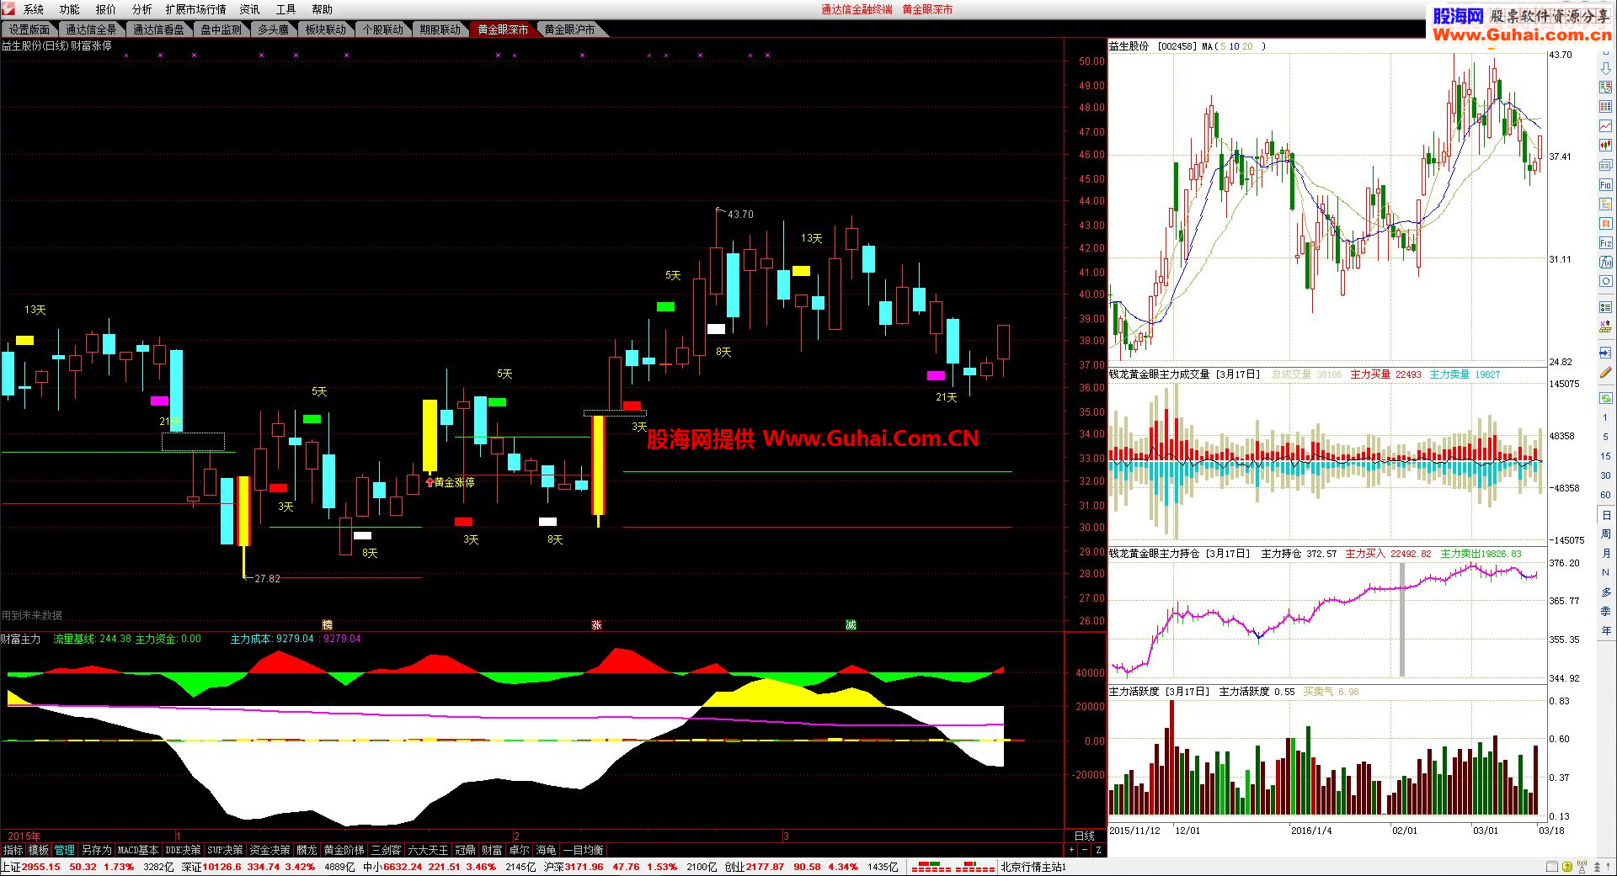Switch to 60-minute period in sidebar
Screen dimensions: 1617x876
(x=1605, y=495)
